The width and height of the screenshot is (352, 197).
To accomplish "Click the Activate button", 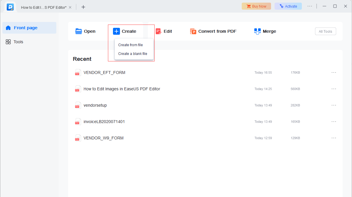I will [x=288, y=6].
